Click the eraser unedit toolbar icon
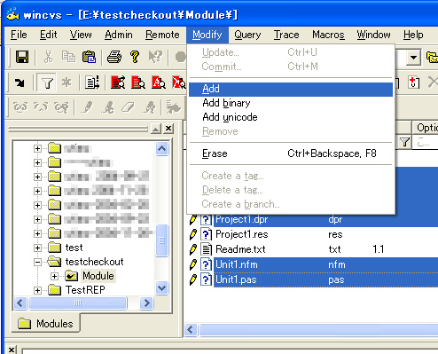Viewport: 438px width, 354px height. click(128, 107)
